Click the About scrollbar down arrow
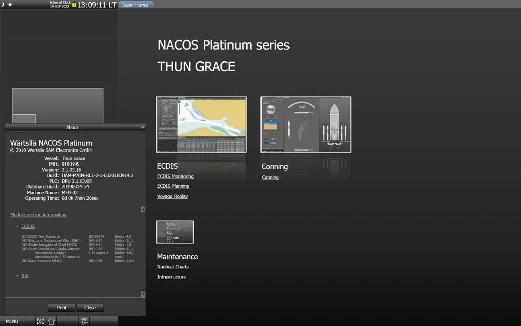This screenshot has height=326, width=521. pos(143,294)
